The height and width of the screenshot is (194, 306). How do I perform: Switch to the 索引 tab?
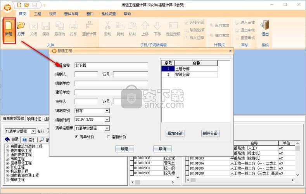click(29, 140)
